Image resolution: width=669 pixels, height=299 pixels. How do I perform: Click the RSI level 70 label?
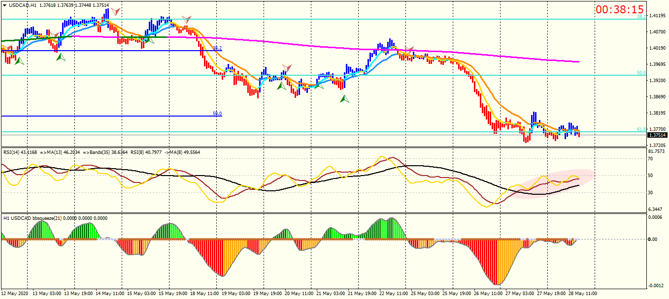(651, 159)
